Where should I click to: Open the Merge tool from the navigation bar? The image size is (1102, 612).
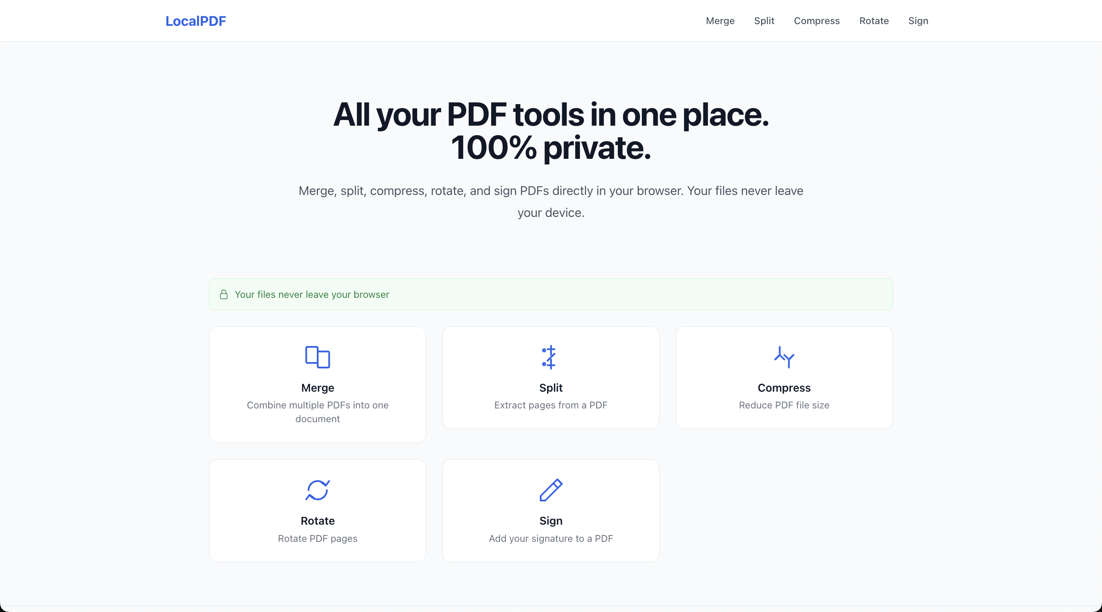tap(720, 21)
